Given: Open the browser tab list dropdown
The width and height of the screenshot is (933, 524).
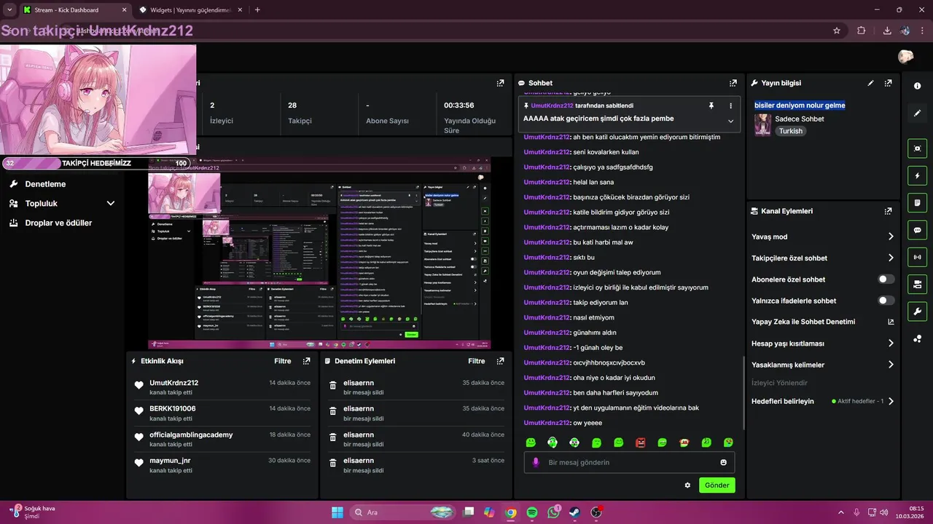Looking at the screenshot, I should tap(8, 10).
